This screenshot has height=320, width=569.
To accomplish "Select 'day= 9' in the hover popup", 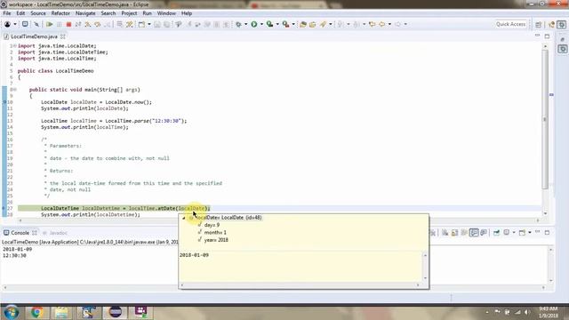I will [212, 225].
